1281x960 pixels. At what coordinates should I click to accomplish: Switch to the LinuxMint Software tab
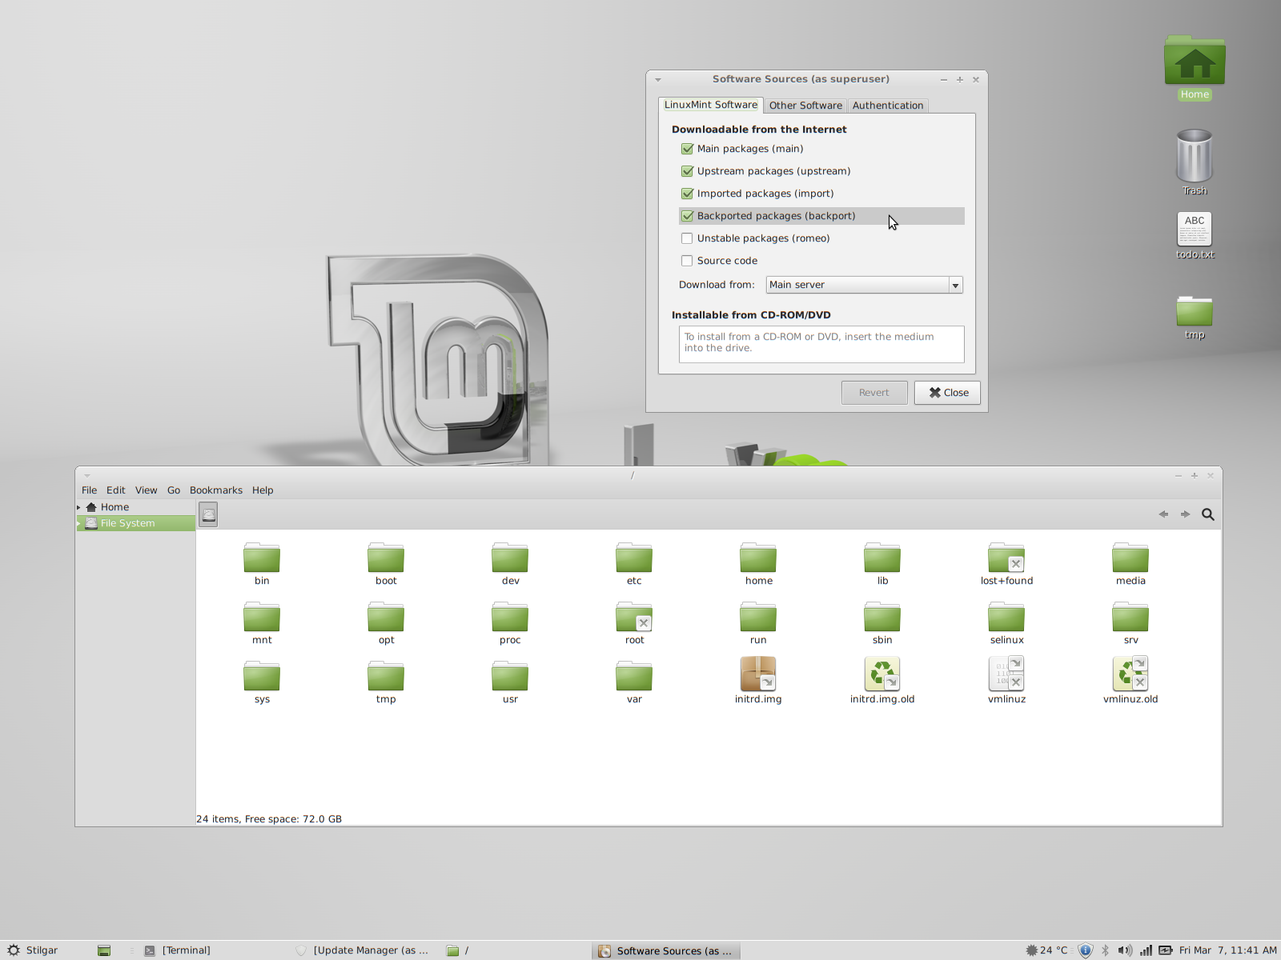coord(711,105)
